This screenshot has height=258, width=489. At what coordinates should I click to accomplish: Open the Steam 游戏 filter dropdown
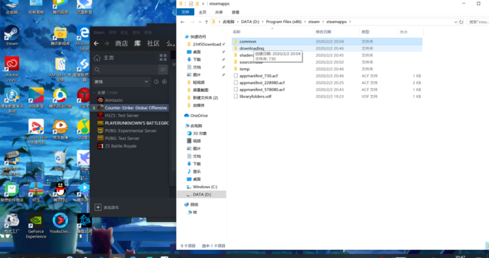[122, 81]
